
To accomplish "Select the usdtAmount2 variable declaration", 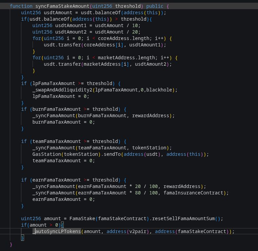I will 86,32.
